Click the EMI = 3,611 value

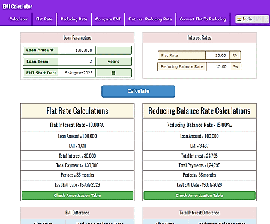coord(77,146)
